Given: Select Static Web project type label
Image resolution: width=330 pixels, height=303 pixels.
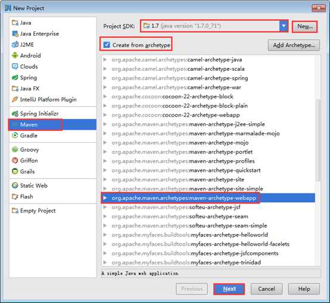Looking at the screenshot, I should coord(34,186).
